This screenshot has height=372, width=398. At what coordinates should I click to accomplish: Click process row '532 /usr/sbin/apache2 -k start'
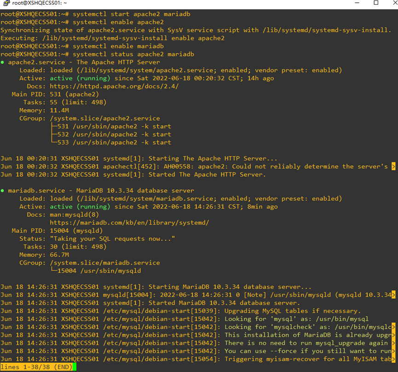114,134
